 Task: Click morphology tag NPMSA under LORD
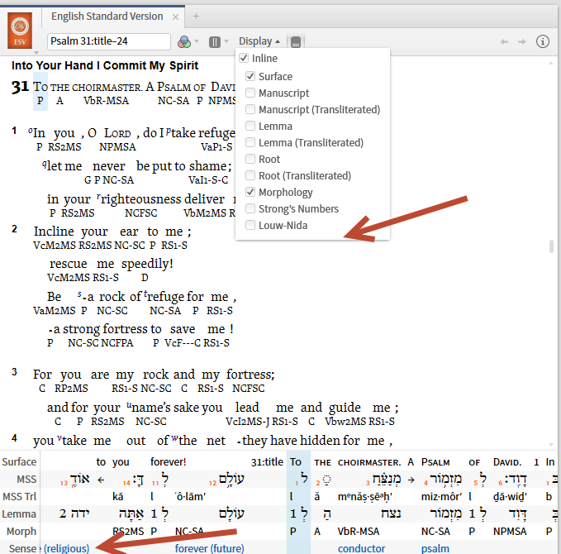point(117,147)
